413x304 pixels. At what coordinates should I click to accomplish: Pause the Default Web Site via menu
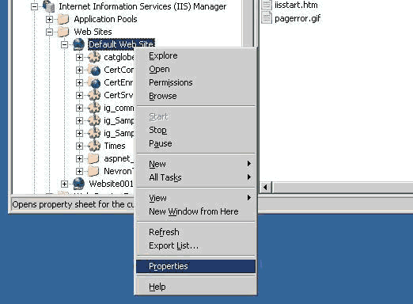(x=195, y=143)
